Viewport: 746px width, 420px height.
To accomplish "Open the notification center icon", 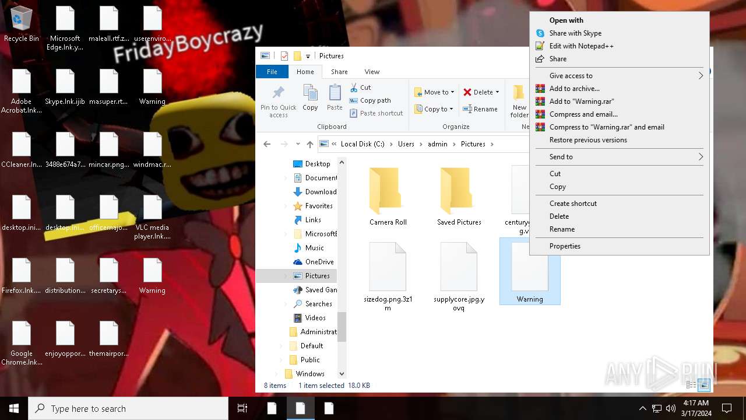I will pyautogui.click(x=727, y=408).
